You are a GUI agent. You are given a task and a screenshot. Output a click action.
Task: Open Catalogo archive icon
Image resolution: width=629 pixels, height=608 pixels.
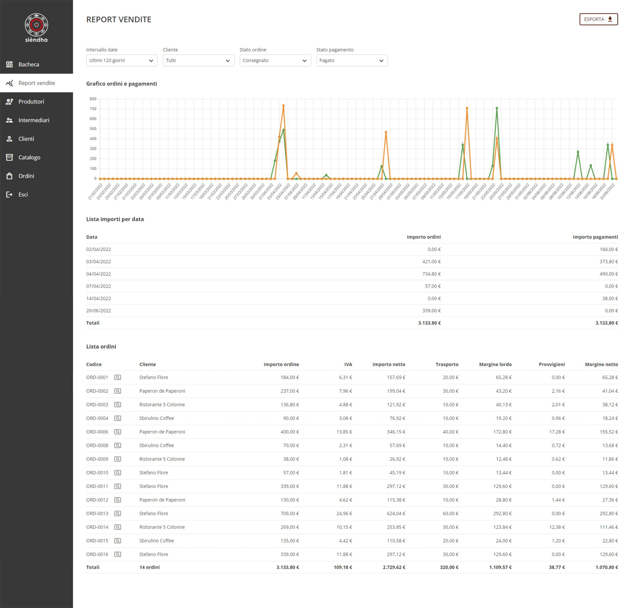pos(9,157)
